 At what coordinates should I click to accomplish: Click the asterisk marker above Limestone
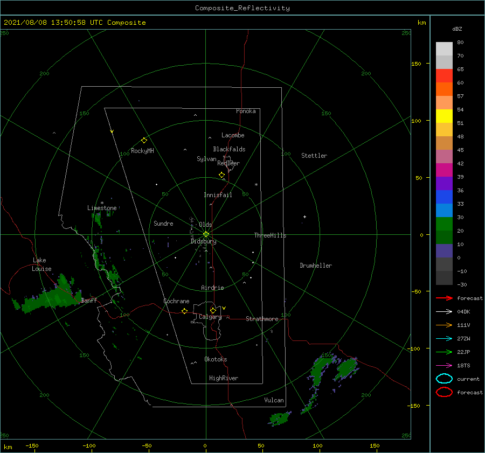click(102, 203)
